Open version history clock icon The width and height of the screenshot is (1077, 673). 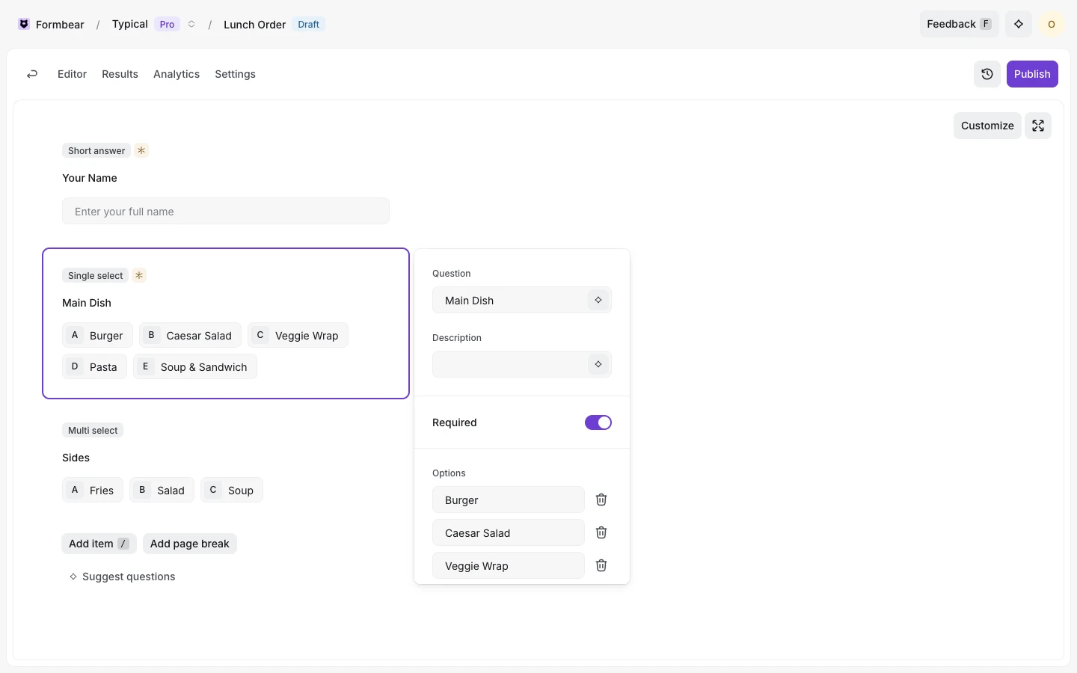pyautogui.click(x=987, y=74)
